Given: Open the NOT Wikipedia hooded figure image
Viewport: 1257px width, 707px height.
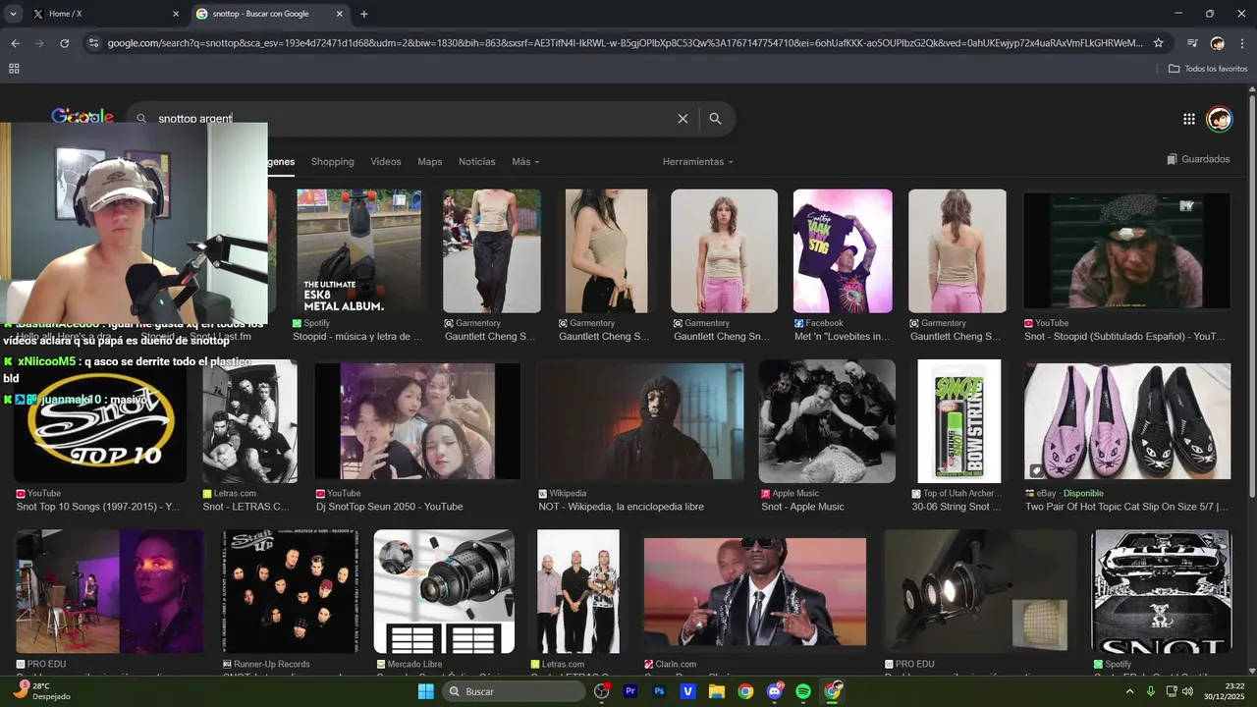Looking at the screenshot, I should pyautogui.click(x=640, y=422).
